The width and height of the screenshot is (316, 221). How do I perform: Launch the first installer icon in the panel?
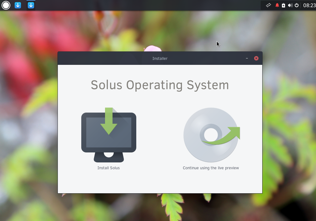click(18, 5)
